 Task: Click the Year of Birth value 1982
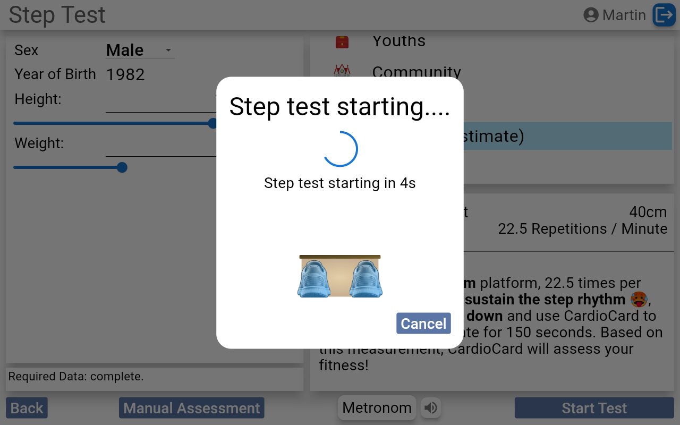(x=125, y=75)
